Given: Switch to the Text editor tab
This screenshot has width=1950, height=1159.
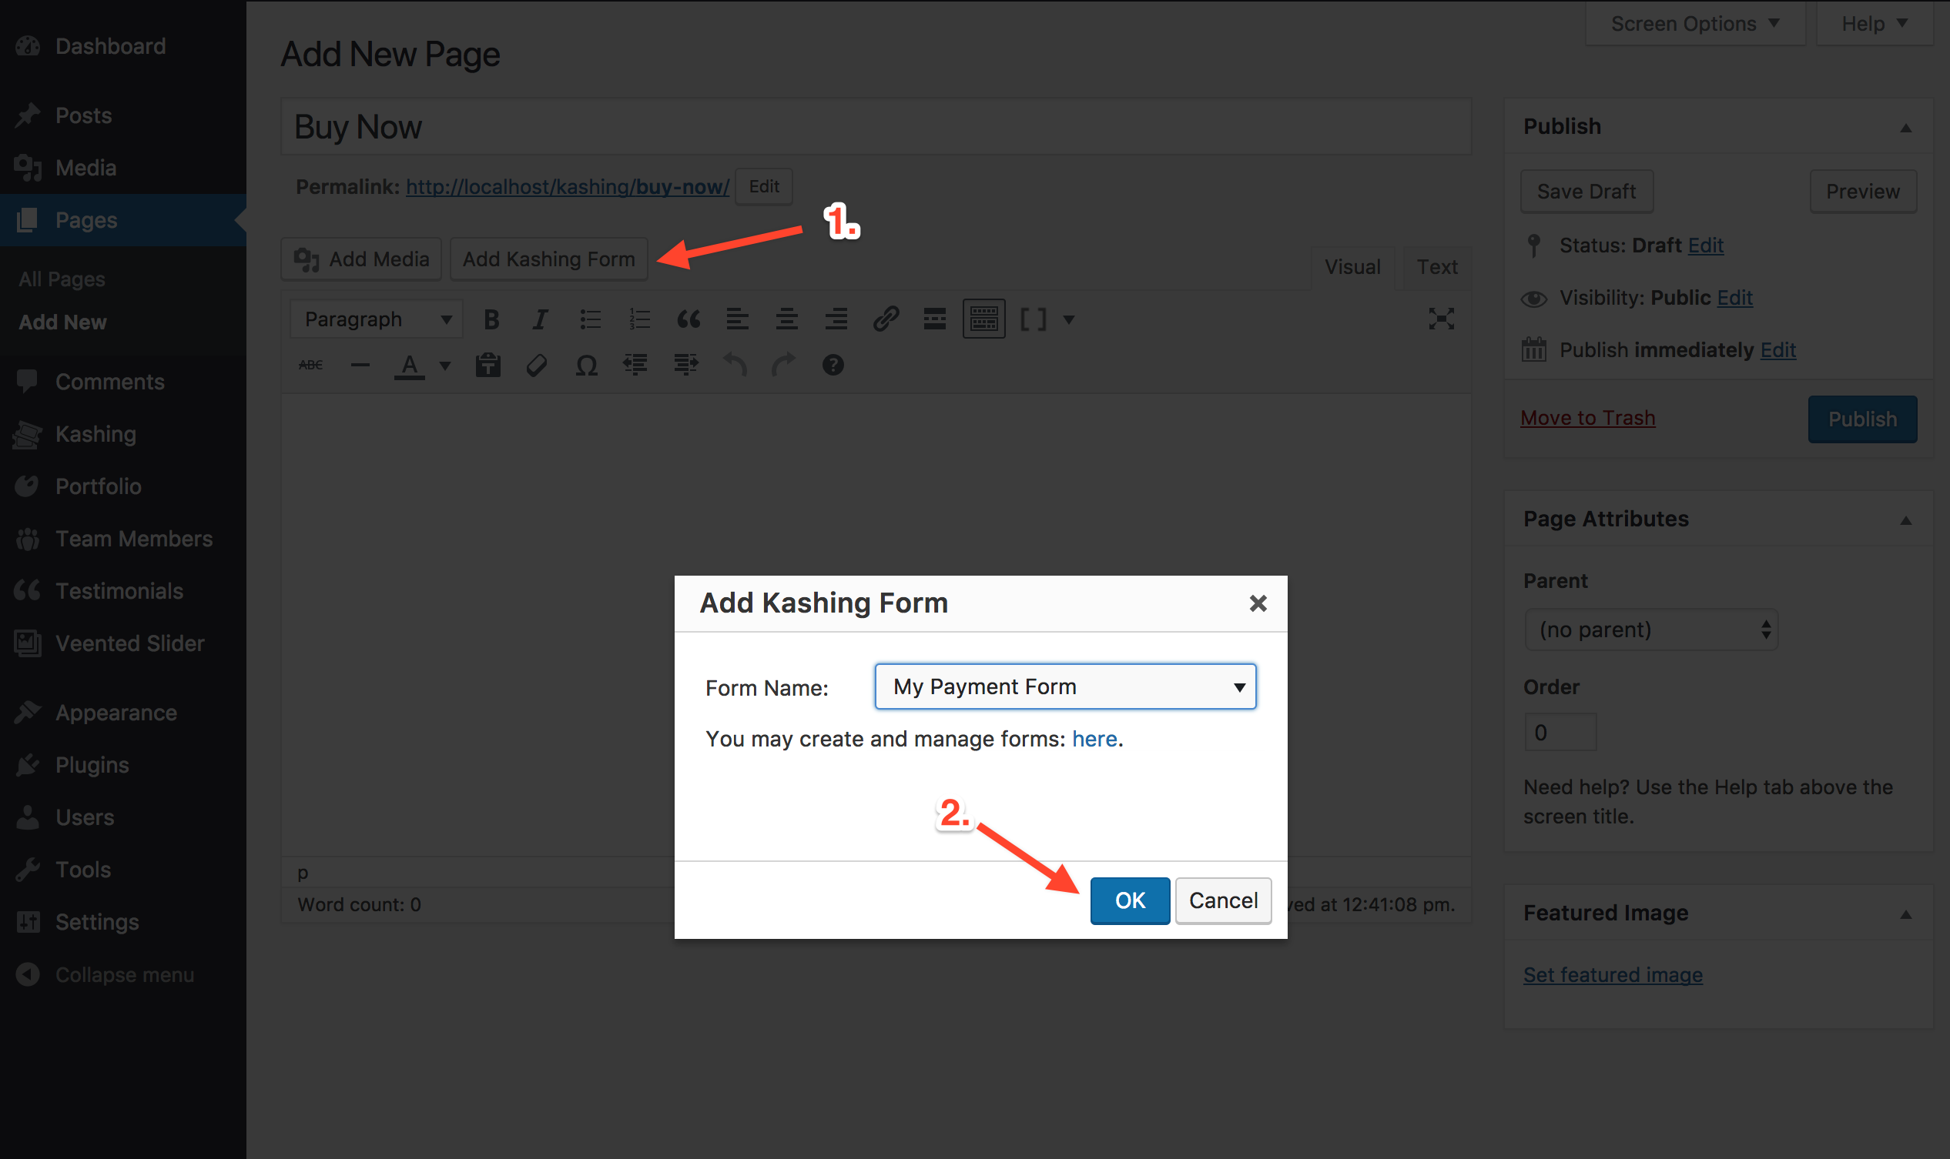Looking at the screenshot, I should pos(1436,267).
